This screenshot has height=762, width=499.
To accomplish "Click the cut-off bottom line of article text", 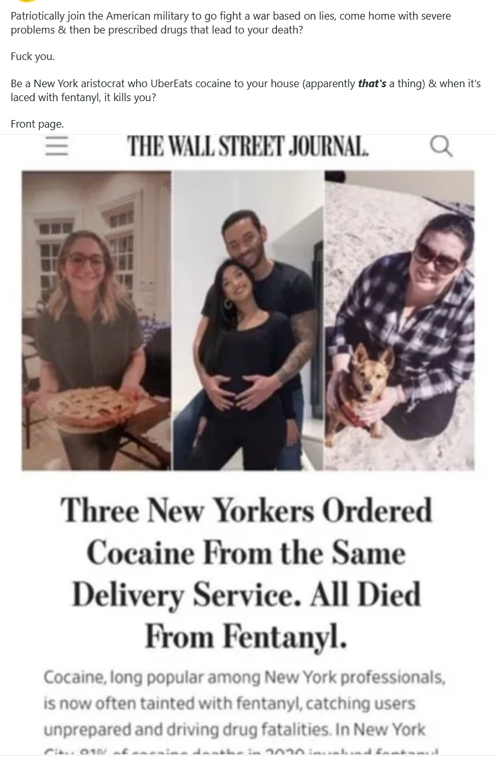I will 241,752.
